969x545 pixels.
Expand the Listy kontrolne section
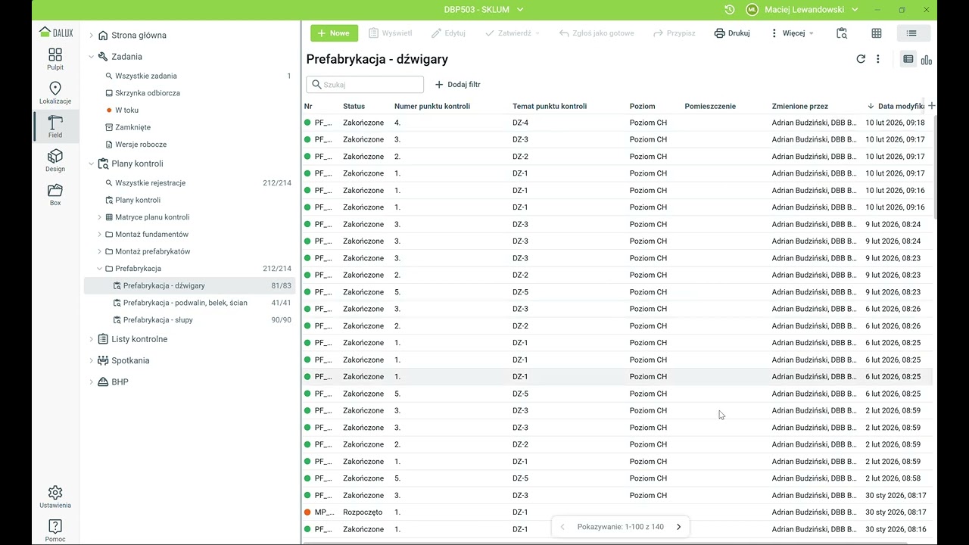click(92, 339)
